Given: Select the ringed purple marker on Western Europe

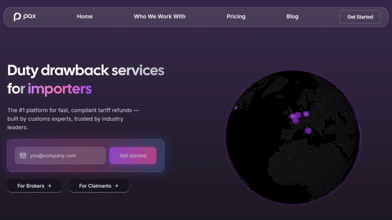Looking at the screenshot, I should [x=293, y=117].
